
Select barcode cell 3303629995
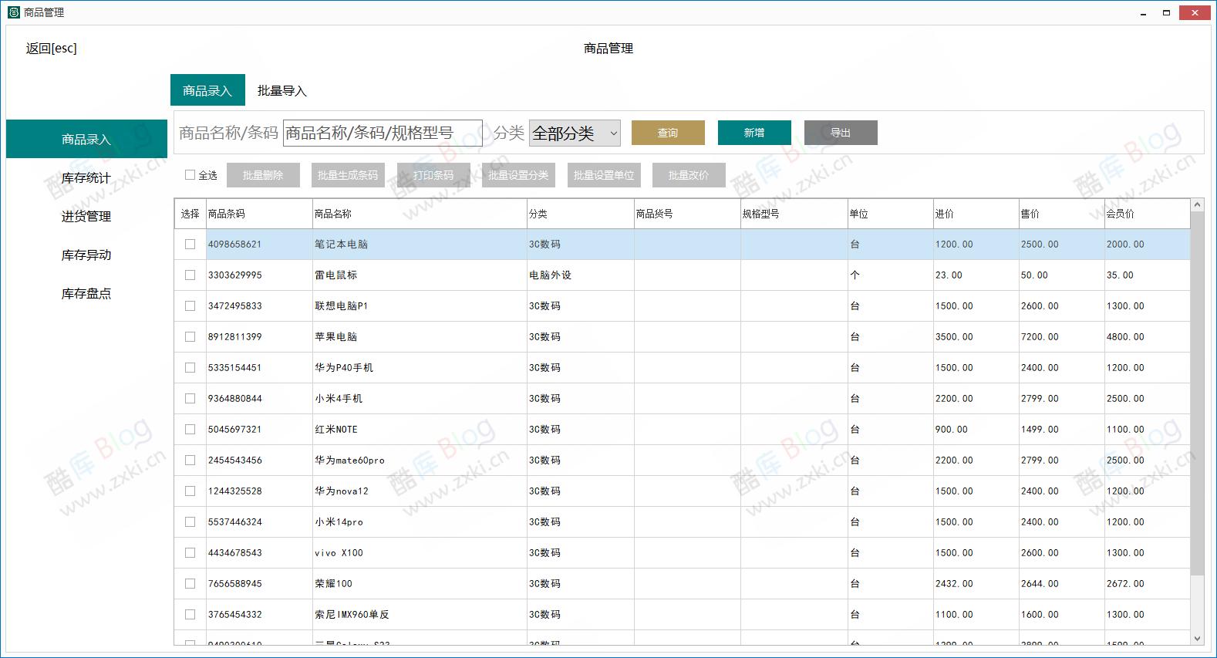(259, 275)
